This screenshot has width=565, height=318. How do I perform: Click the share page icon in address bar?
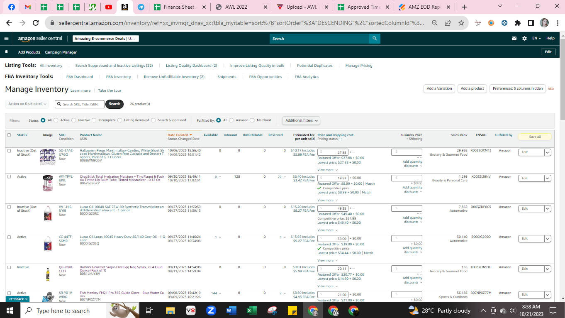pos(448,23)
